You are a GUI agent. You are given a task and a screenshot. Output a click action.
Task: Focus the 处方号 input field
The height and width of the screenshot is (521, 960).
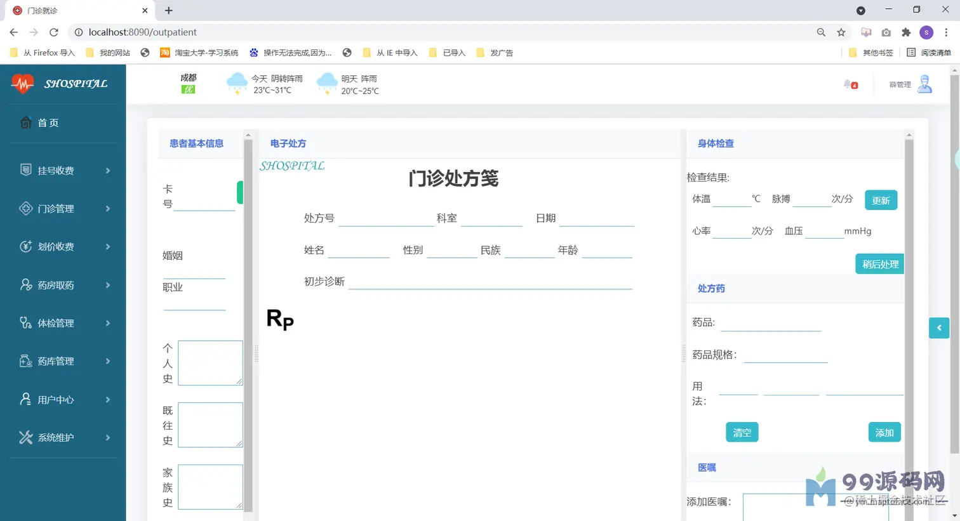point(386,218)
